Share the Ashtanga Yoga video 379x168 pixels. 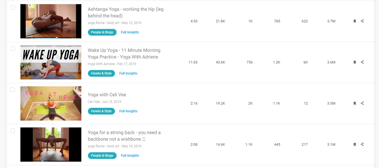pyautogui.click(x=362, y=21)
